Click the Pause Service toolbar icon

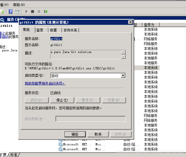click(x=39, y=12)
